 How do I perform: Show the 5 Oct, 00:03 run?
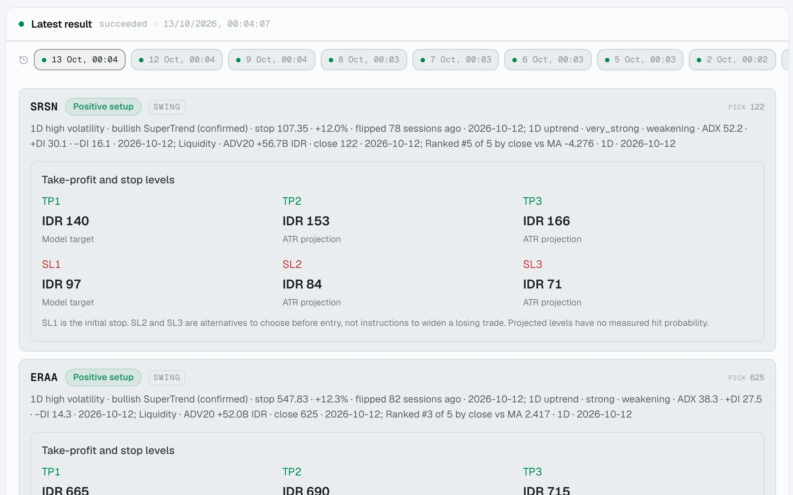640,60
